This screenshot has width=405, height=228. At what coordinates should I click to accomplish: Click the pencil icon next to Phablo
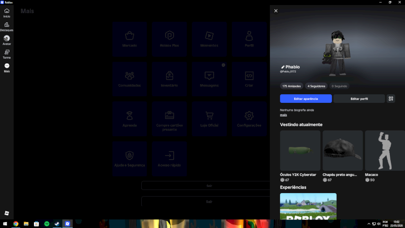(x=282, y=67)
